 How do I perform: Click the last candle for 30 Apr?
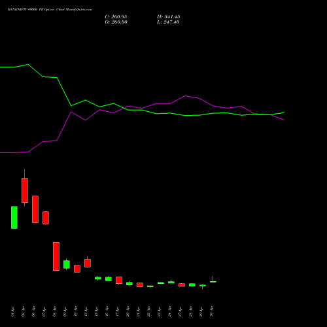(x=213, y=282)
